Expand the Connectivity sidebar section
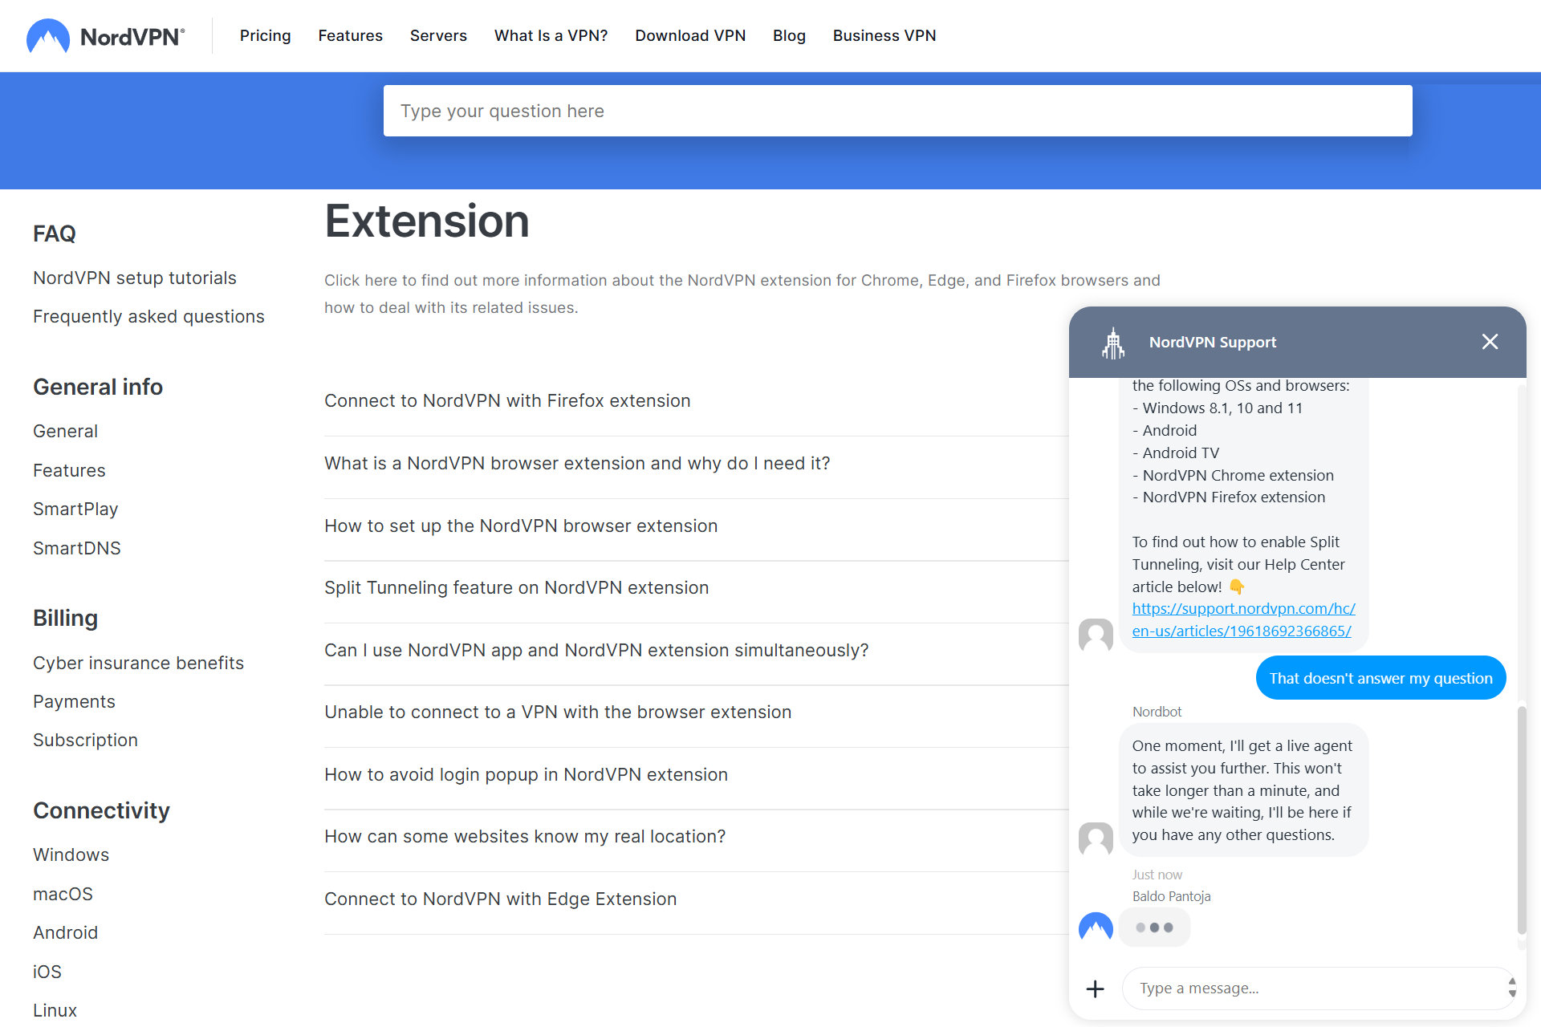This screenshot has height=1027, width=1541. coord(101,810)
